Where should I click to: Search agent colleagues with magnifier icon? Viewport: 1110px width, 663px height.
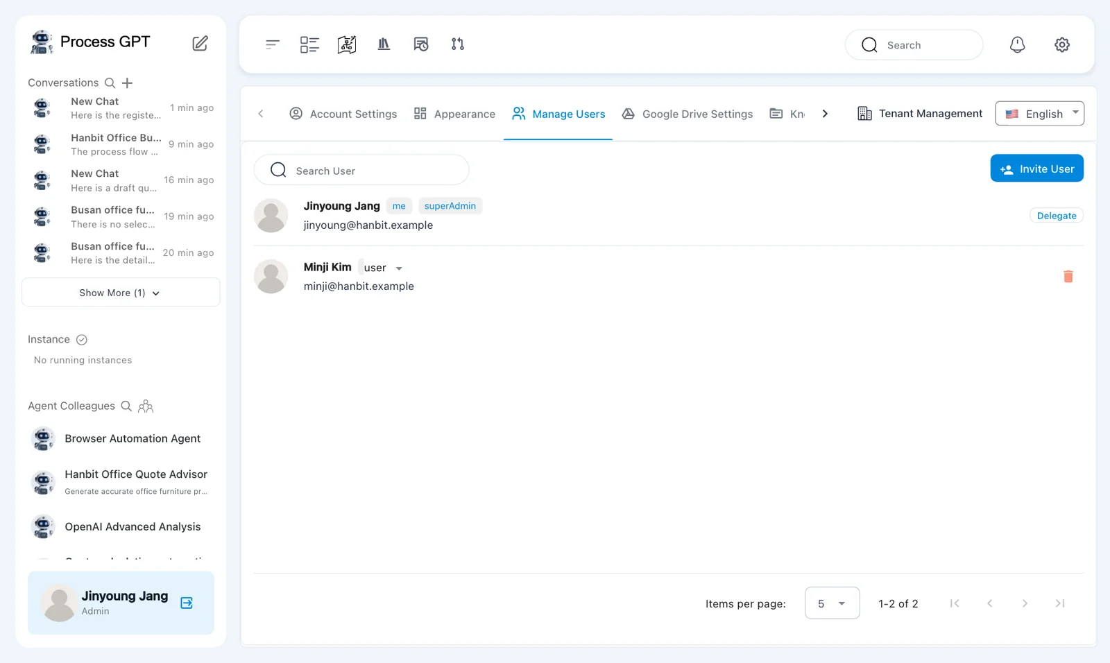tap(126, 406)
